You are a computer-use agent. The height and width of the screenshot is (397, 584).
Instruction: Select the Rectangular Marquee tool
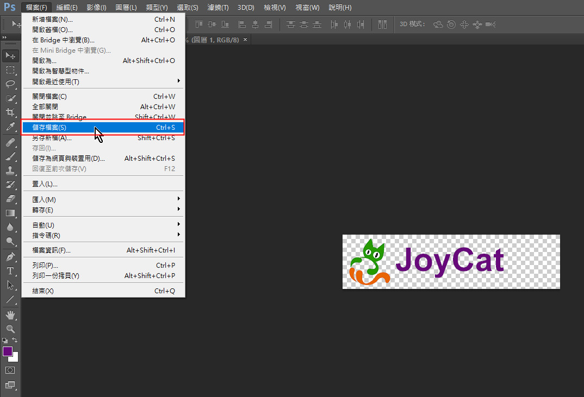(10, 70)
